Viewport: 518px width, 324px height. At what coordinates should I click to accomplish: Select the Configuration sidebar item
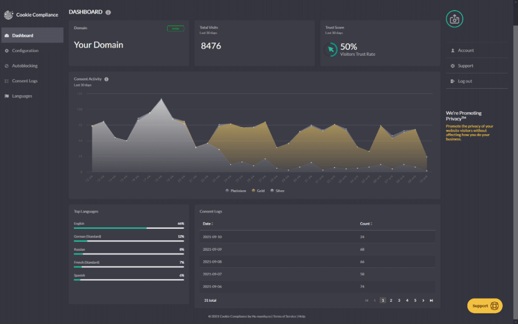(24, 51)
